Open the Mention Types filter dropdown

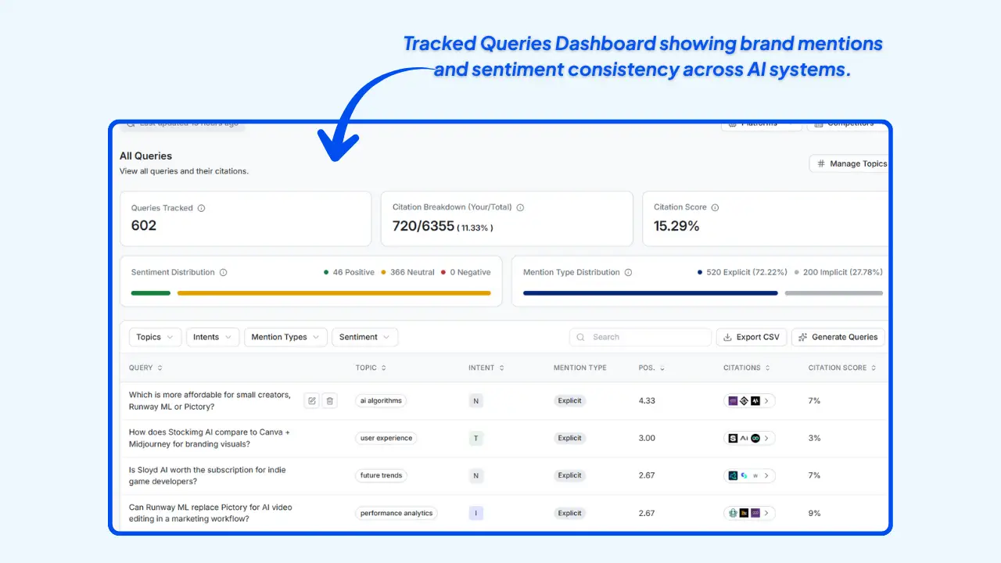coord(285,336)
